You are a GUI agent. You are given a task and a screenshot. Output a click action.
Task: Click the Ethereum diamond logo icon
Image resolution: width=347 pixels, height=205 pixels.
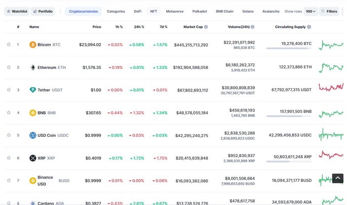pos(33,67)
